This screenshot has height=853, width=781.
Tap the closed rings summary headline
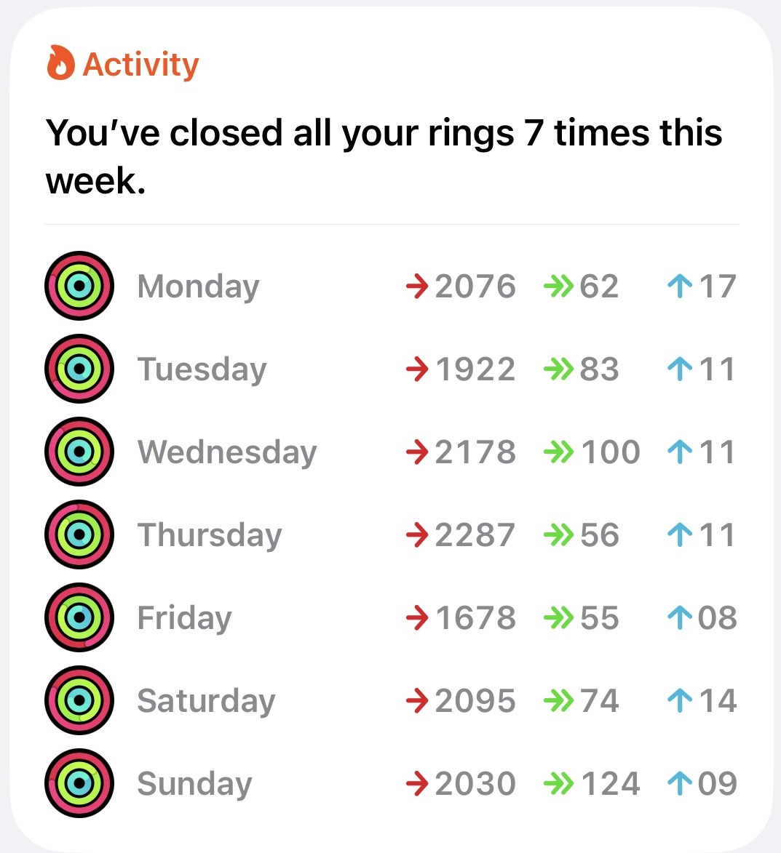[x=384, y=156]
